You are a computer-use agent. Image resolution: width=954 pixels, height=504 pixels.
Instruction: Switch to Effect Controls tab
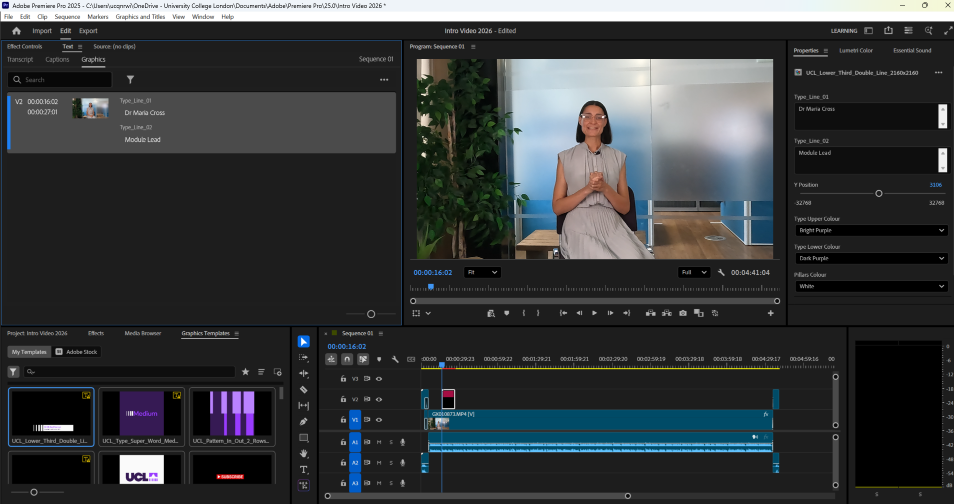(24, 46)
